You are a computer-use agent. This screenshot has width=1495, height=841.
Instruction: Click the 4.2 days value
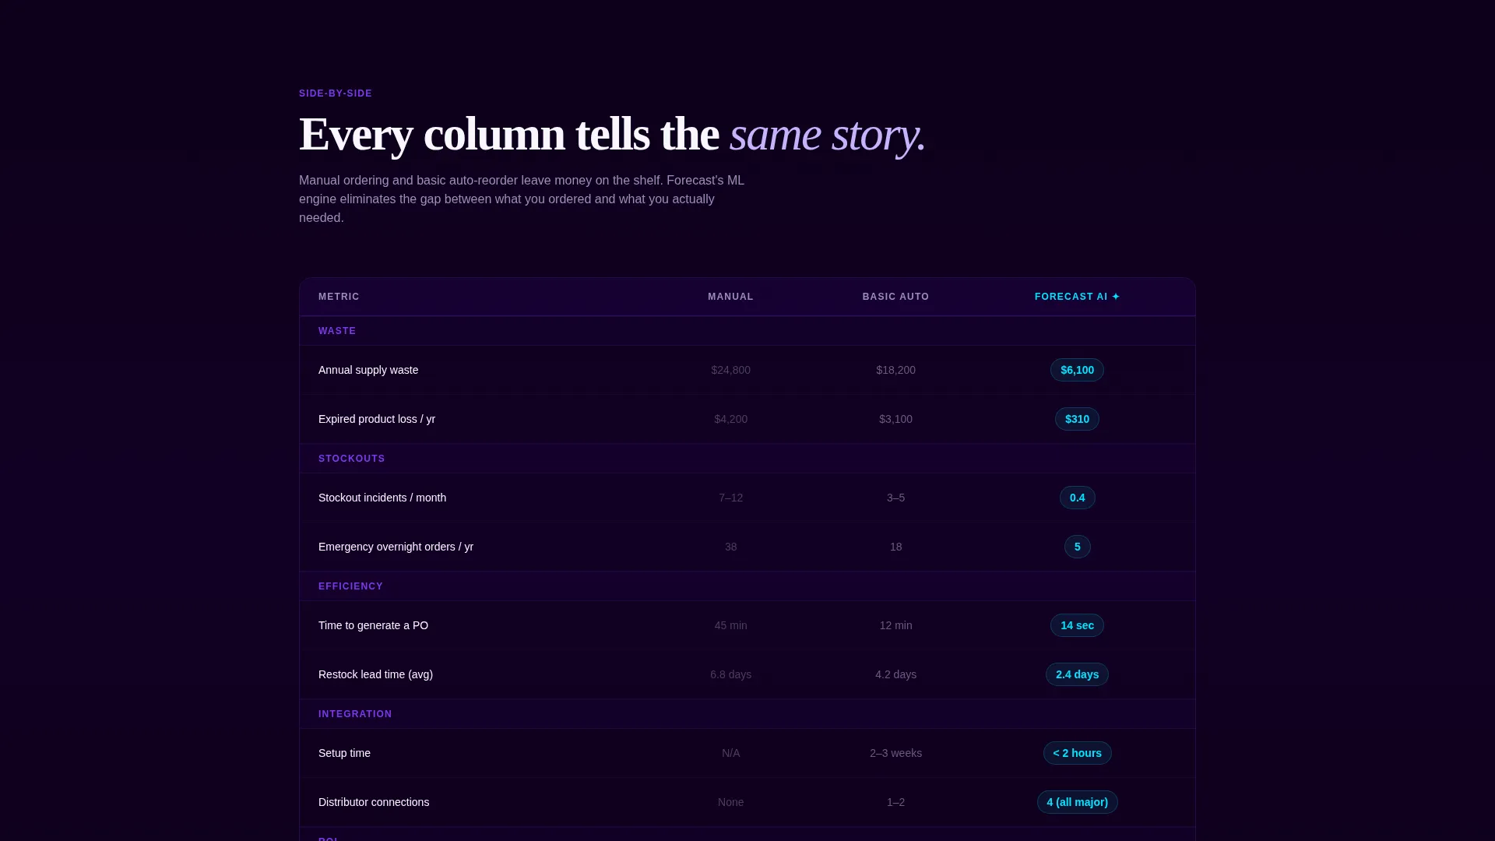895,674
